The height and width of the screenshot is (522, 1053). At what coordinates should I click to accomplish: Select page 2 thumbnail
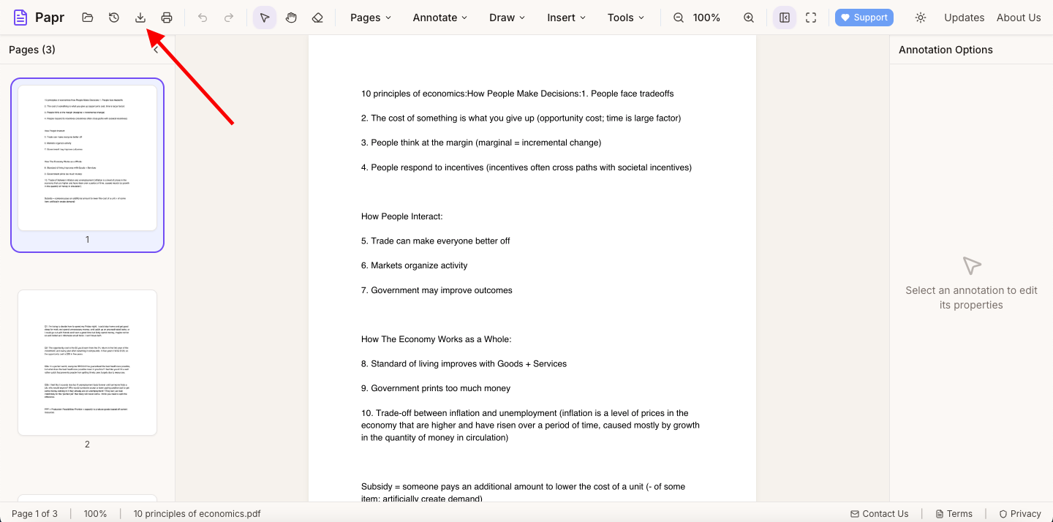(87, 363)
